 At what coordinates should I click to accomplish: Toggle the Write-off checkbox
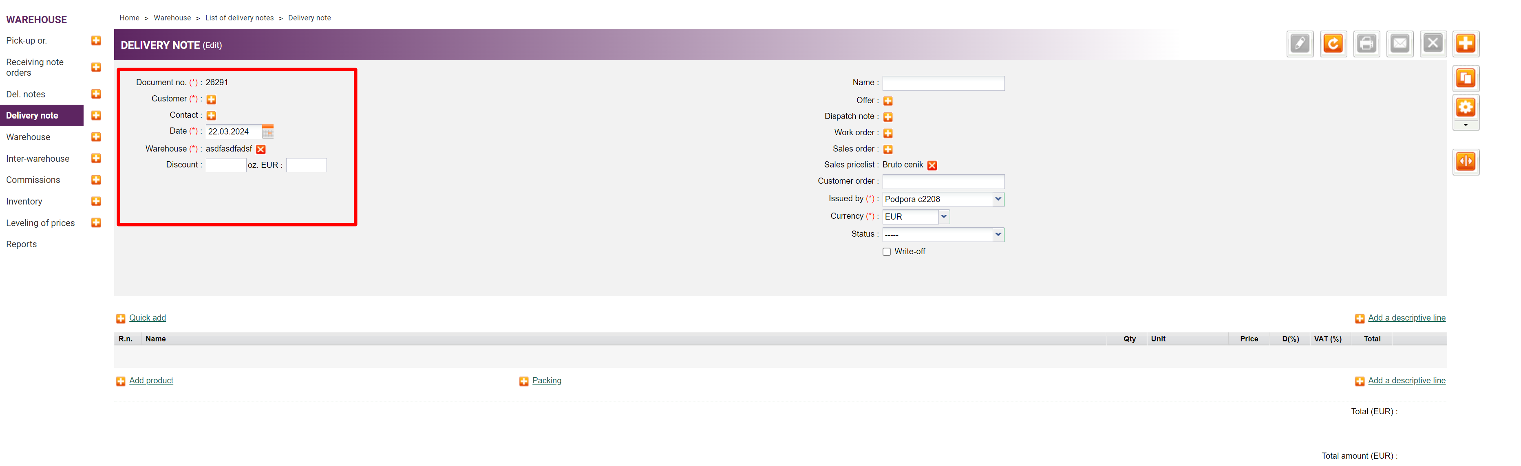[x=886, y=252]
